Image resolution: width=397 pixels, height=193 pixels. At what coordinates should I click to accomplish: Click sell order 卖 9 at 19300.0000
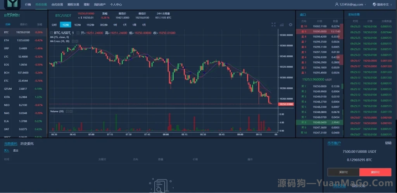pos(319,31)
